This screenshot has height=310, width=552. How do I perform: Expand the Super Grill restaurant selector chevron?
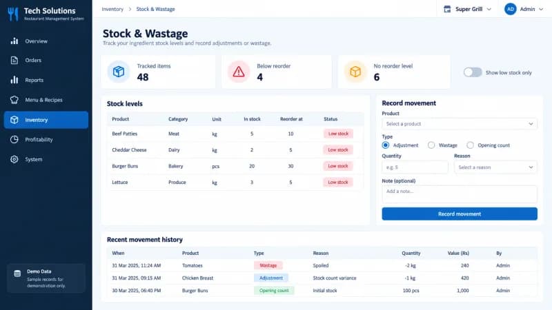click(x=489, y=9)
